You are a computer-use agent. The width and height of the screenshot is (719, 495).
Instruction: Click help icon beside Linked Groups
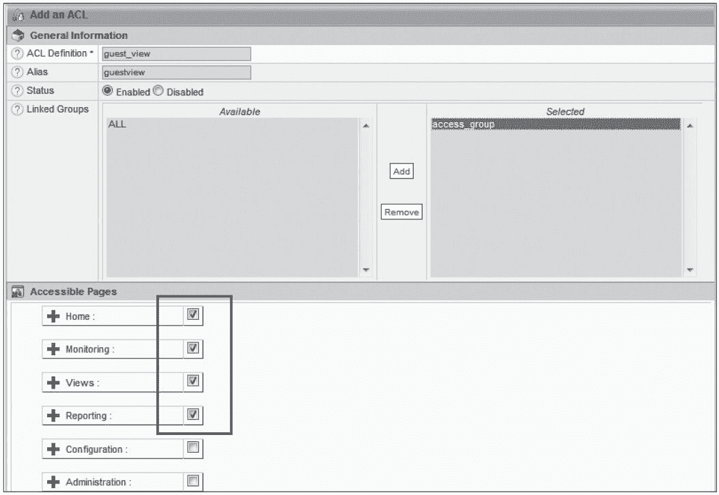16,110
